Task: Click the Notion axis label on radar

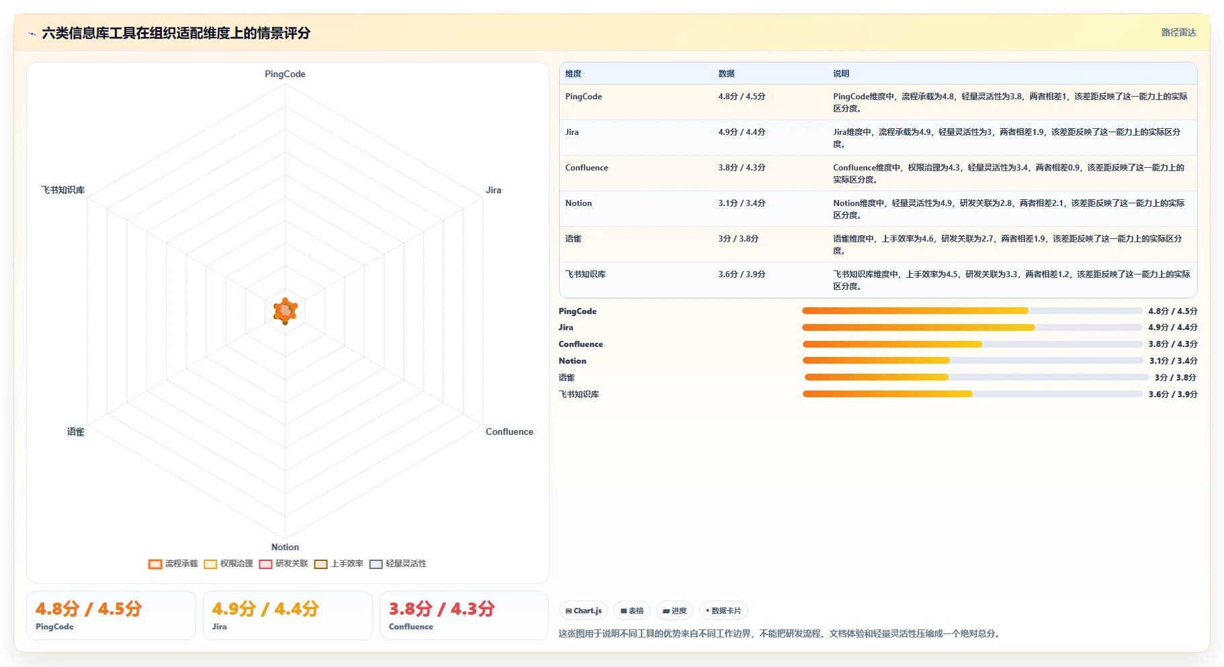Action: [x=285, y=547]
